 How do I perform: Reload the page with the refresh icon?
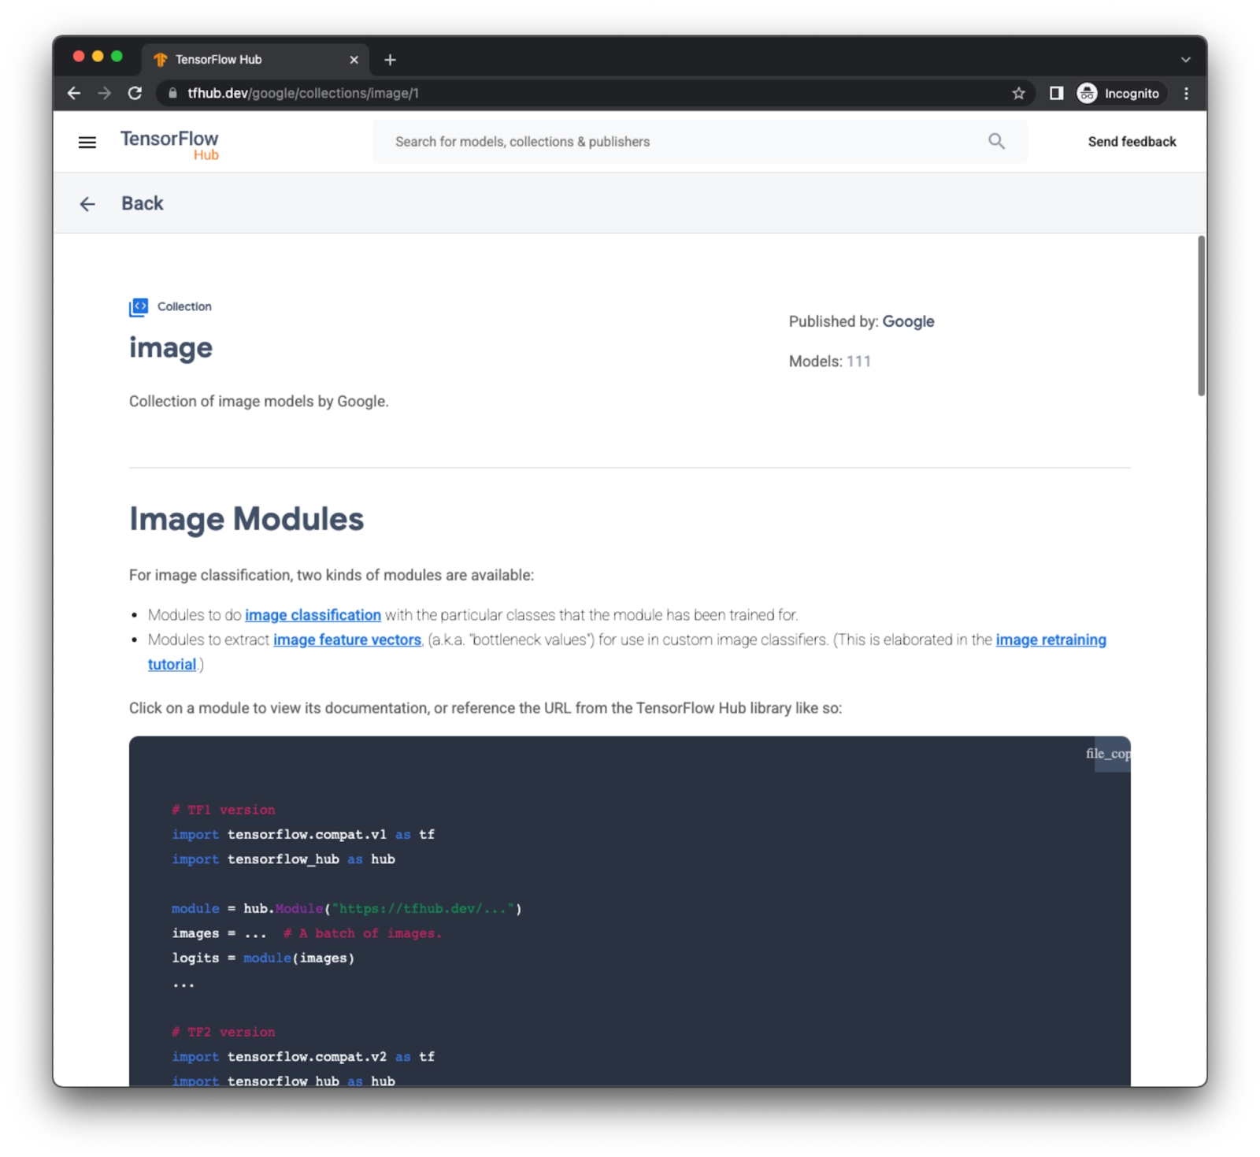[135, 93]
